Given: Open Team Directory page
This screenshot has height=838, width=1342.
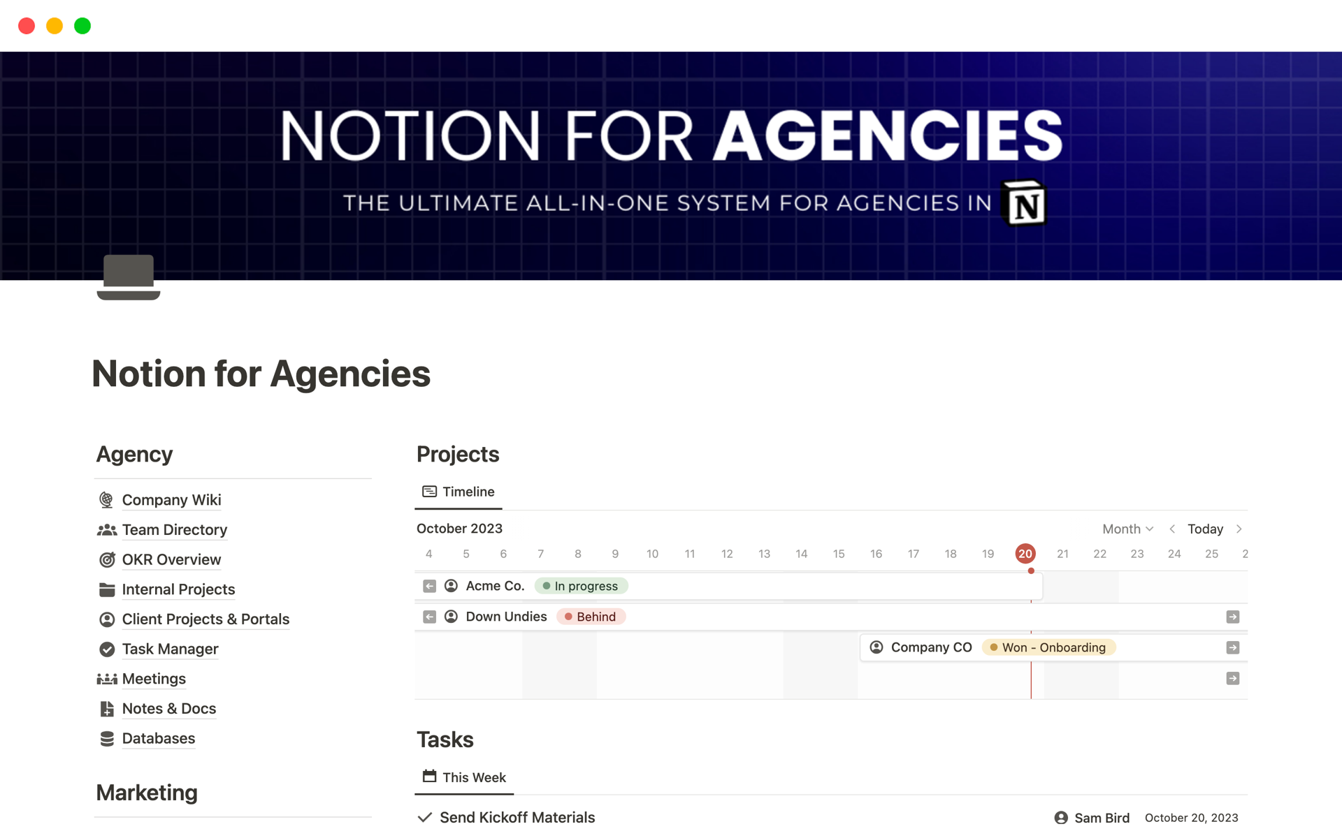Looking at the screenshot, I should point(175,529).
